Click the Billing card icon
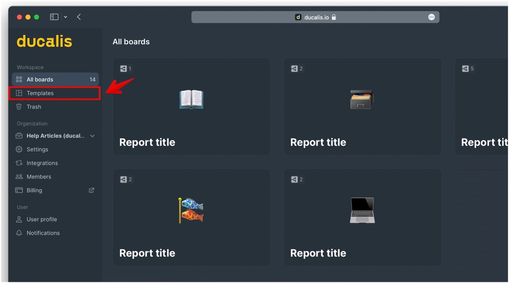The height and width of the screenshot is (283, 509). pos(19,190)
